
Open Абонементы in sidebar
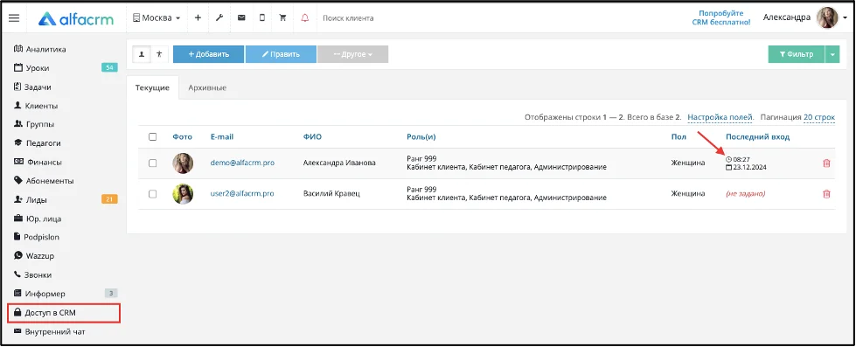tap(43, 181)
